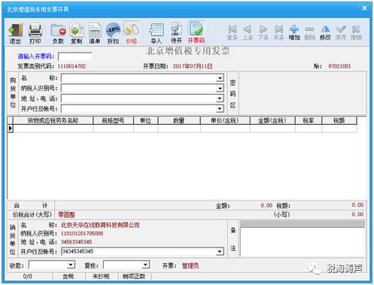Open the 收款 payee dropdown

[x=71, y=265]
